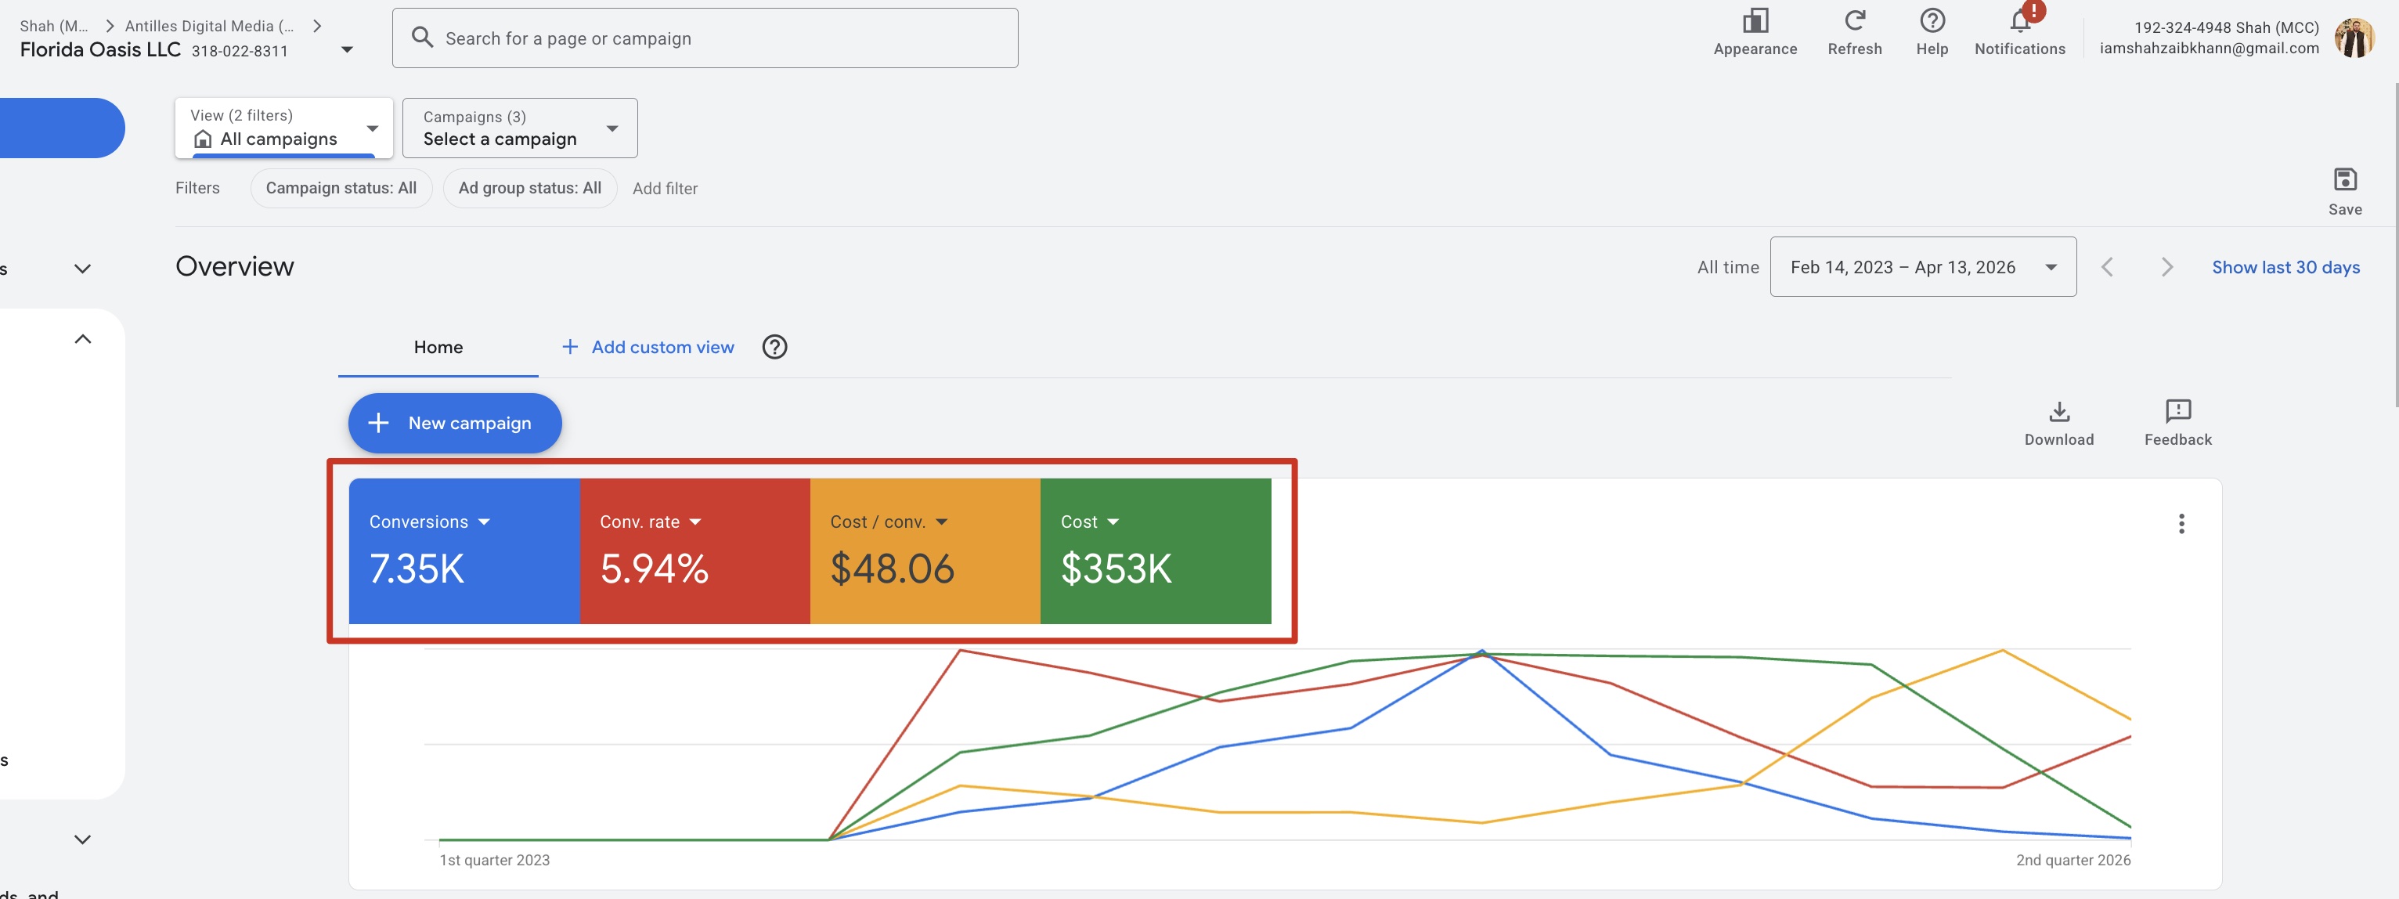Click the green Cost scorecard value $353K
This screenshot has width=2399, height=899.
pos(1116,569)
